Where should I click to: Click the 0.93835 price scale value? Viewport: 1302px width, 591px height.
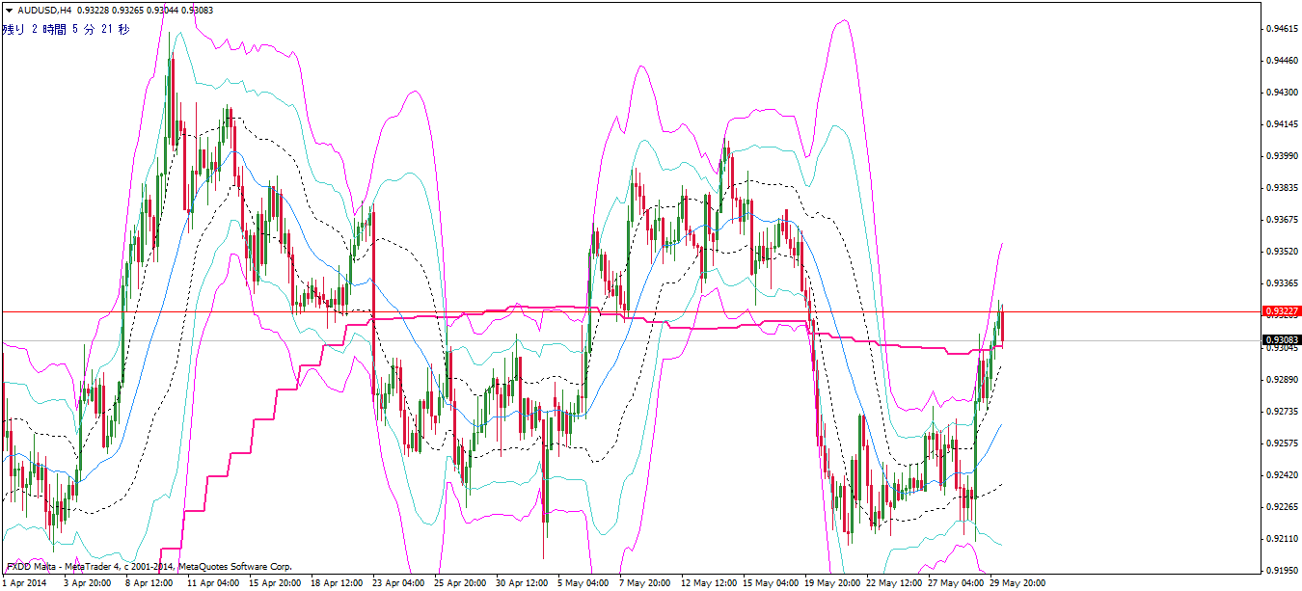tap(1282, 188)
